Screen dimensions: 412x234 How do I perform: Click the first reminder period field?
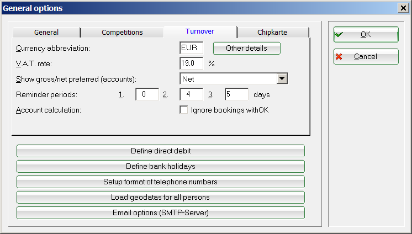pyautogui.click(x=147, y=94)
